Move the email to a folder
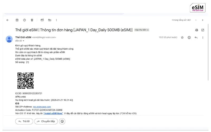This screenshot has width=211, height=132. click(50, 20)
